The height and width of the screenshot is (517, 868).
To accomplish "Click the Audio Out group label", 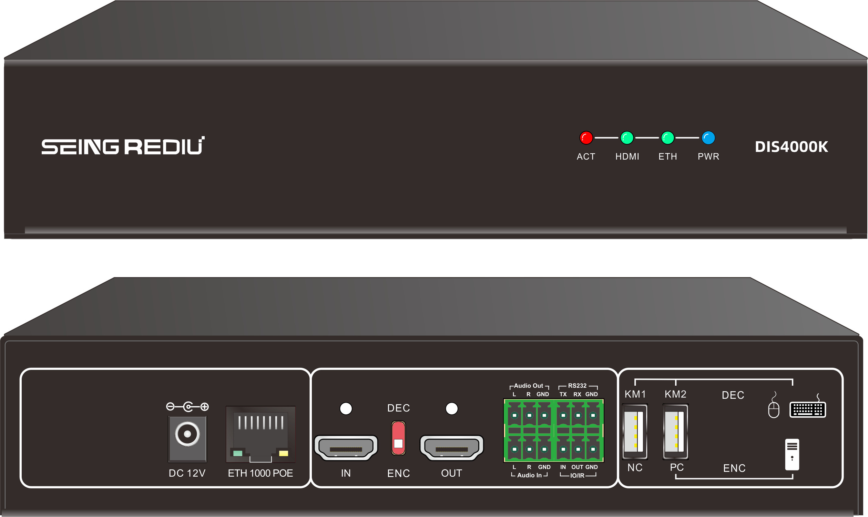I will [x=528, y=386].
